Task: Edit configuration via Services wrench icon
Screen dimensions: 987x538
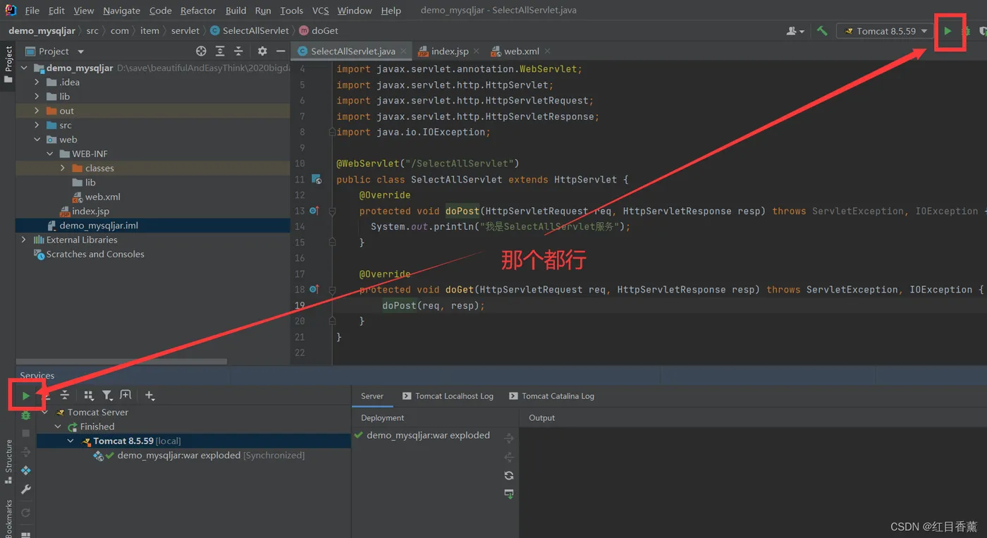Action: tap(26, 489)
